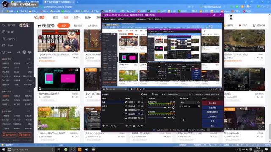Open 滤镜 filters for the selected source
The height and width of the screenshot is (152, 271).
click(155, 95)
